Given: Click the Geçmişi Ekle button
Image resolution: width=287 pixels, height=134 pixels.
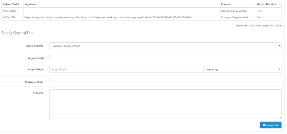Looking at the screenshot, I should [271, 125].
